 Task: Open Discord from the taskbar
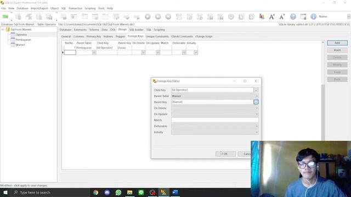pyautogui.click(x=107, y=192)
